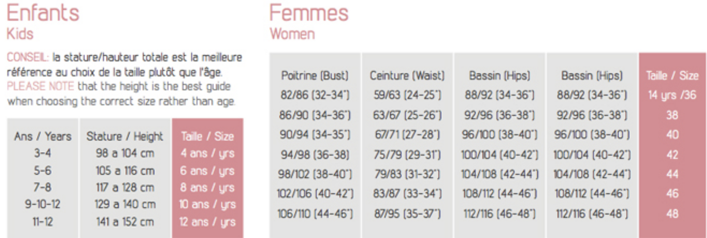Click the "87/95 (35-37")" waist measurement
Screen dimensions: 707x238
(x=407, y=214)
